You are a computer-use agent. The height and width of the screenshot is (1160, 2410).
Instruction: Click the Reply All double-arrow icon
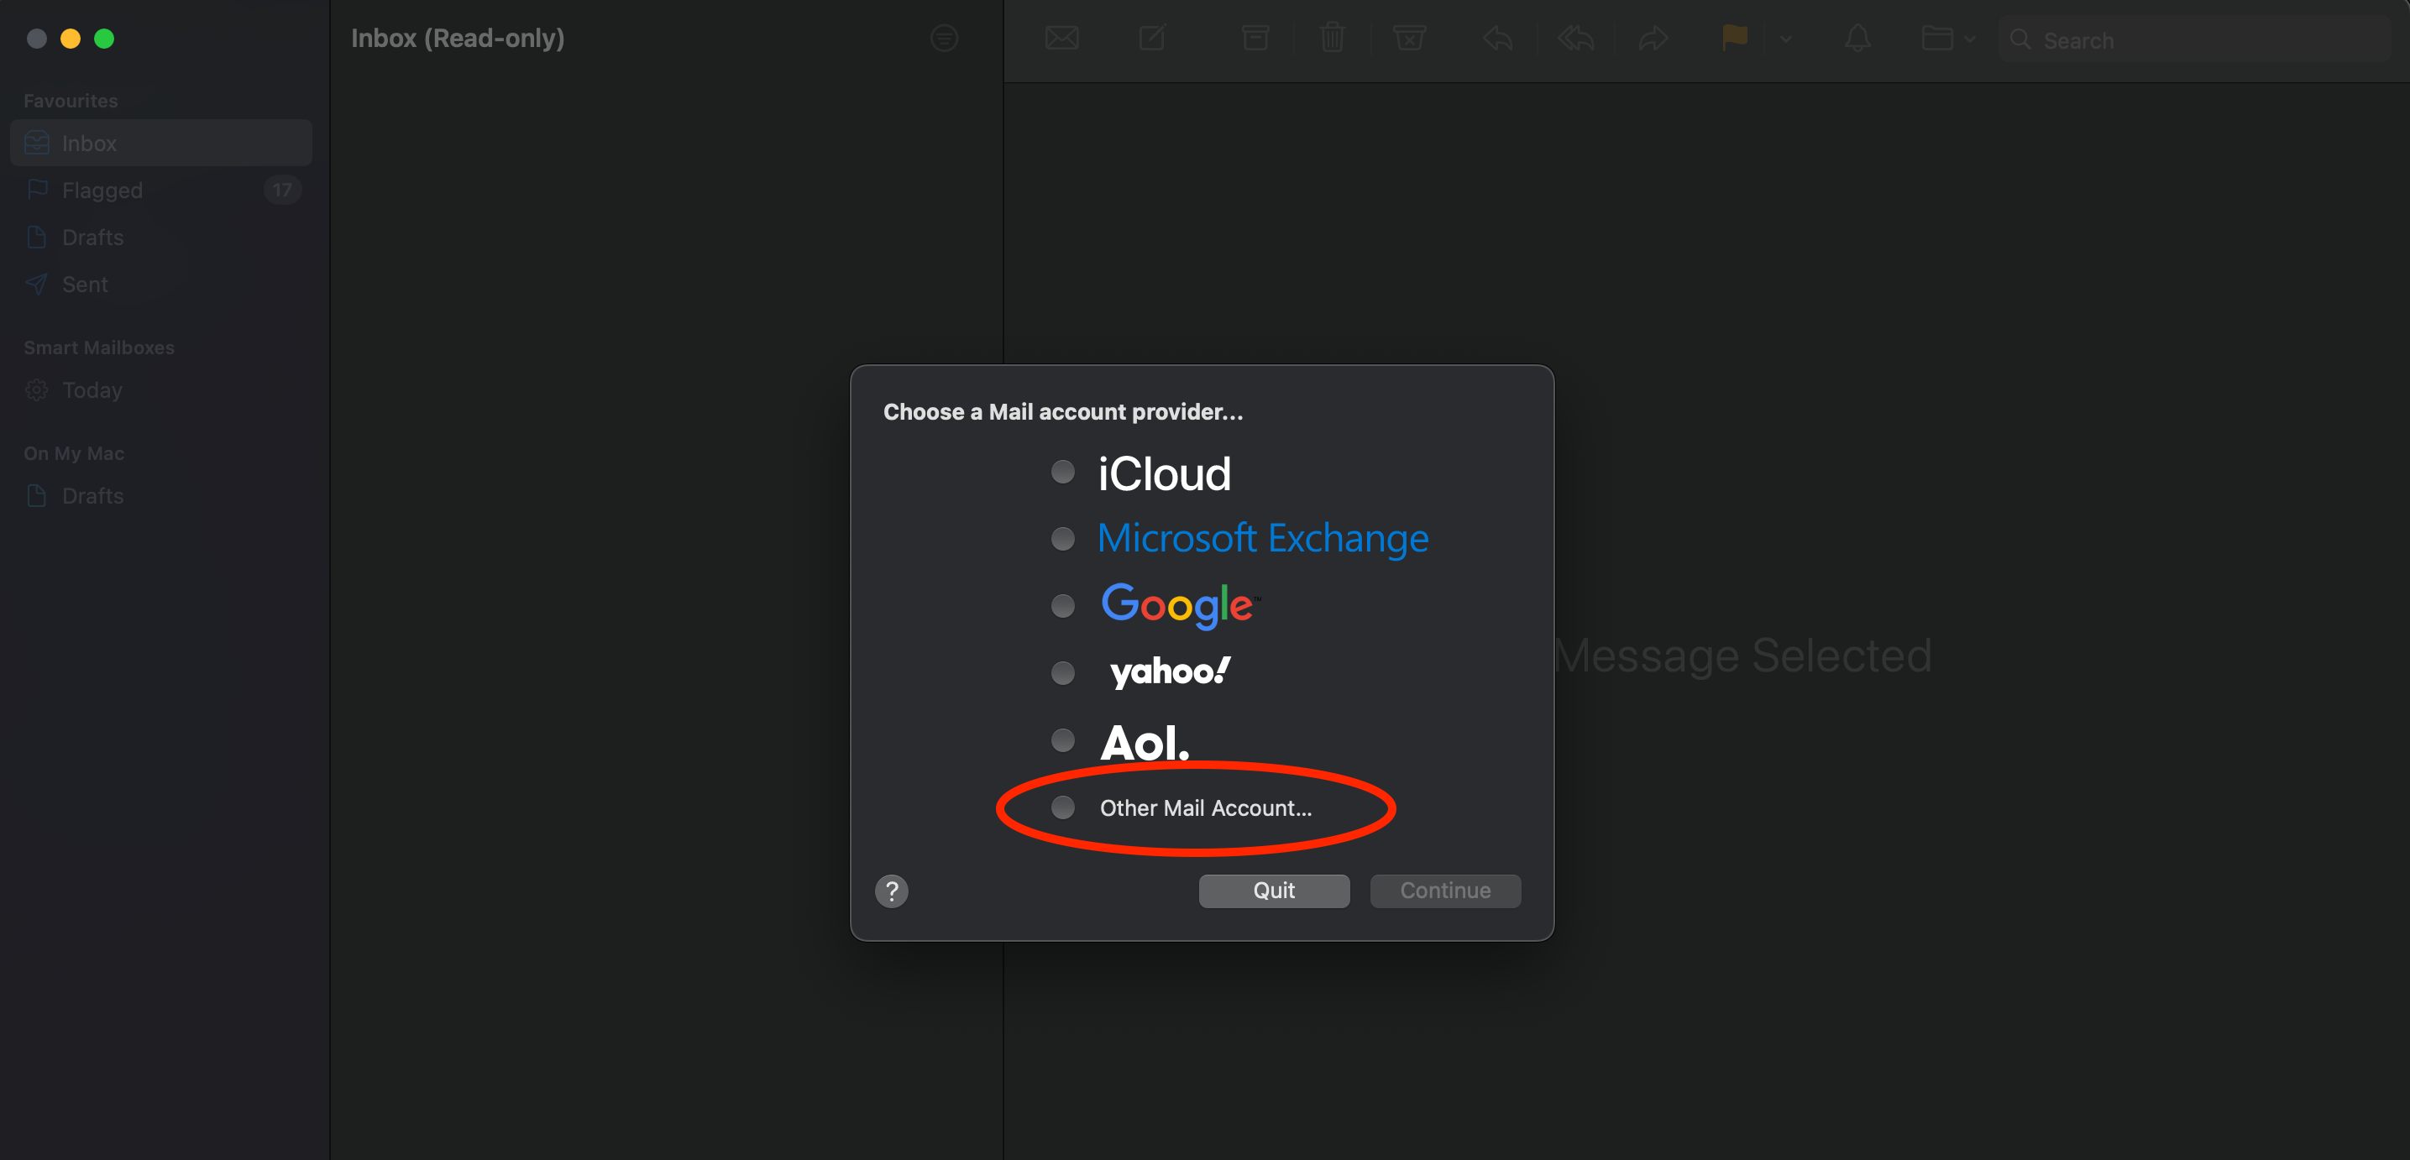pyautogui.click(x=1576, y=39)
